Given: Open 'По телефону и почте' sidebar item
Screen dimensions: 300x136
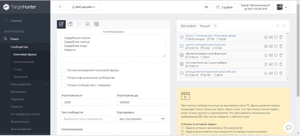Looking at the screenshot, I should [25, 114].
